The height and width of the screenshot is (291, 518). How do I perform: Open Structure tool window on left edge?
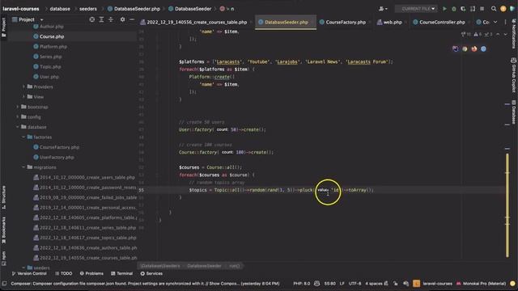point(3,197)
